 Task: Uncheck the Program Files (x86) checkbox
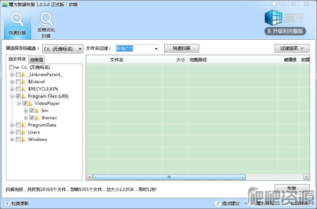tap(18, 96)
